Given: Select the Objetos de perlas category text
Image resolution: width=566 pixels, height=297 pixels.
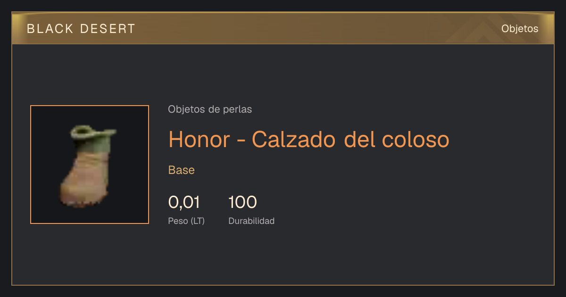Looking at the screenshot, I should point(210,109).
